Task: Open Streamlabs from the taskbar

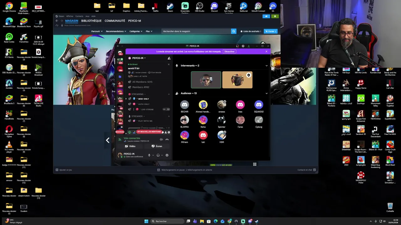Action: click(x=243, y=221)
